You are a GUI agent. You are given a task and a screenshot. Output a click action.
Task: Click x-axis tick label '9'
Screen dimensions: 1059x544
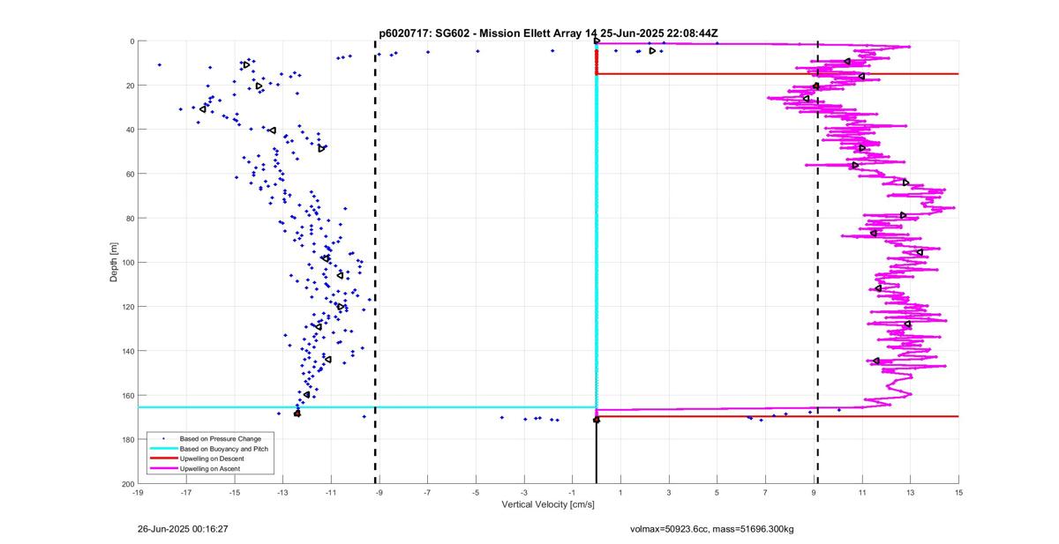point(814,492)
